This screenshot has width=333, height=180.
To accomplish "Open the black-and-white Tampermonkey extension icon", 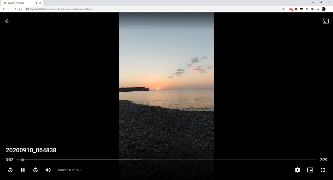I will pos(301,9).
